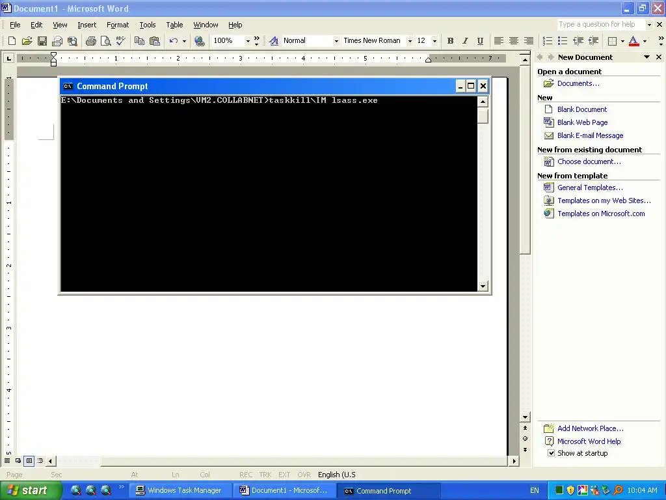
Task: Click Blank E-mail Message link
Action: pyautogui.click(x=590, y=135)
